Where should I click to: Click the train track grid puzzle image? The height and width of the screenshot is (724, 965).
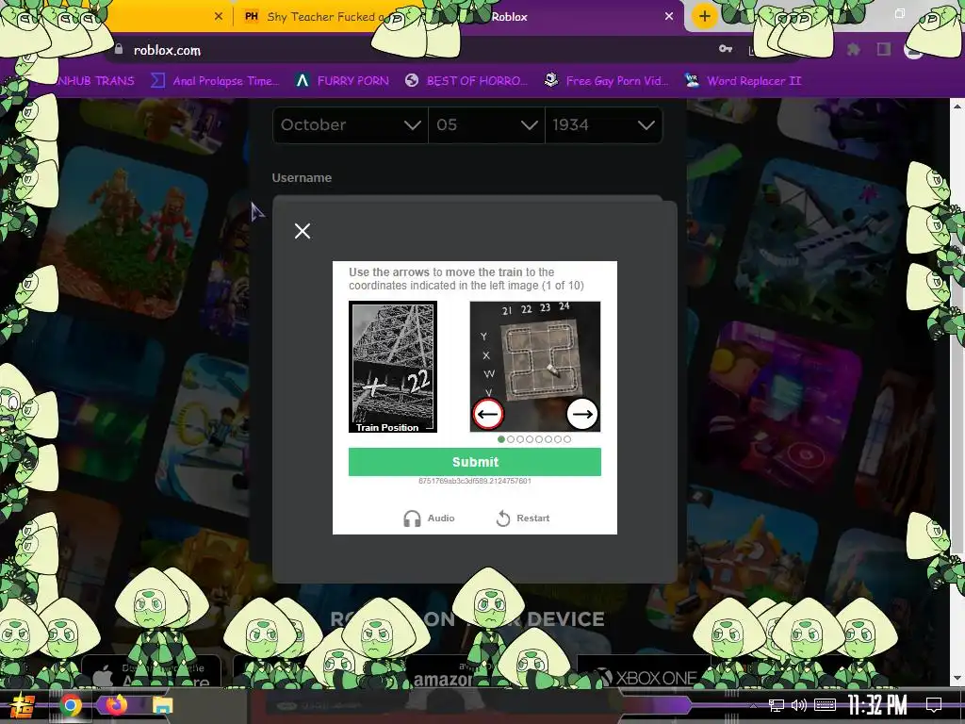tap(535, 367)
